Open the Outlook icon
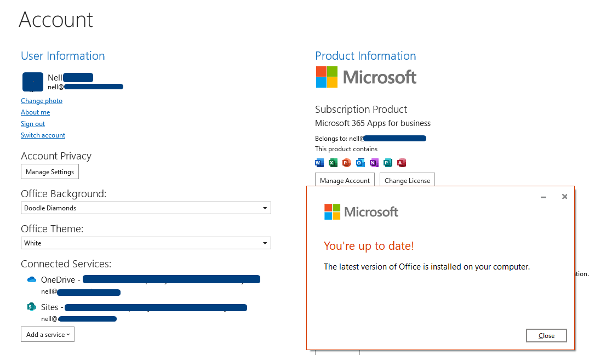The image size is (595, 355). point(361,163)
